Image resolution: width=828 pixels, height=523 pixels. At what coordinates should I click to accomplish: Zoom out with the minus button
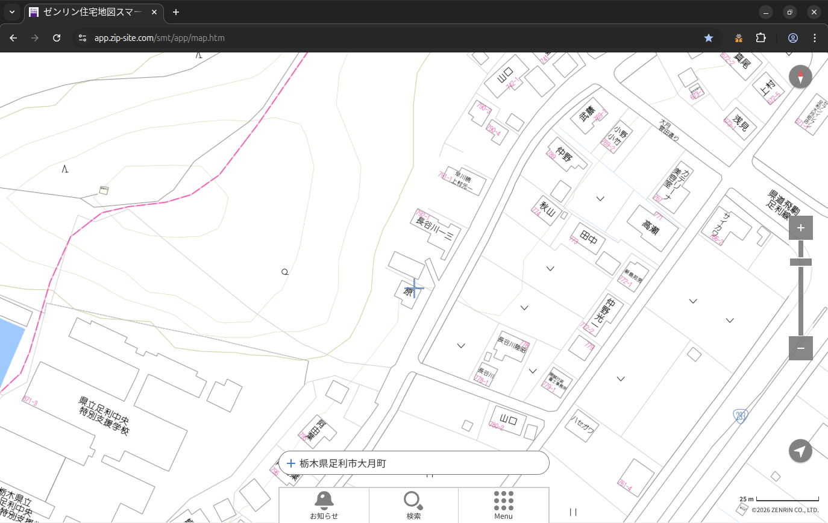pos(800,348)
